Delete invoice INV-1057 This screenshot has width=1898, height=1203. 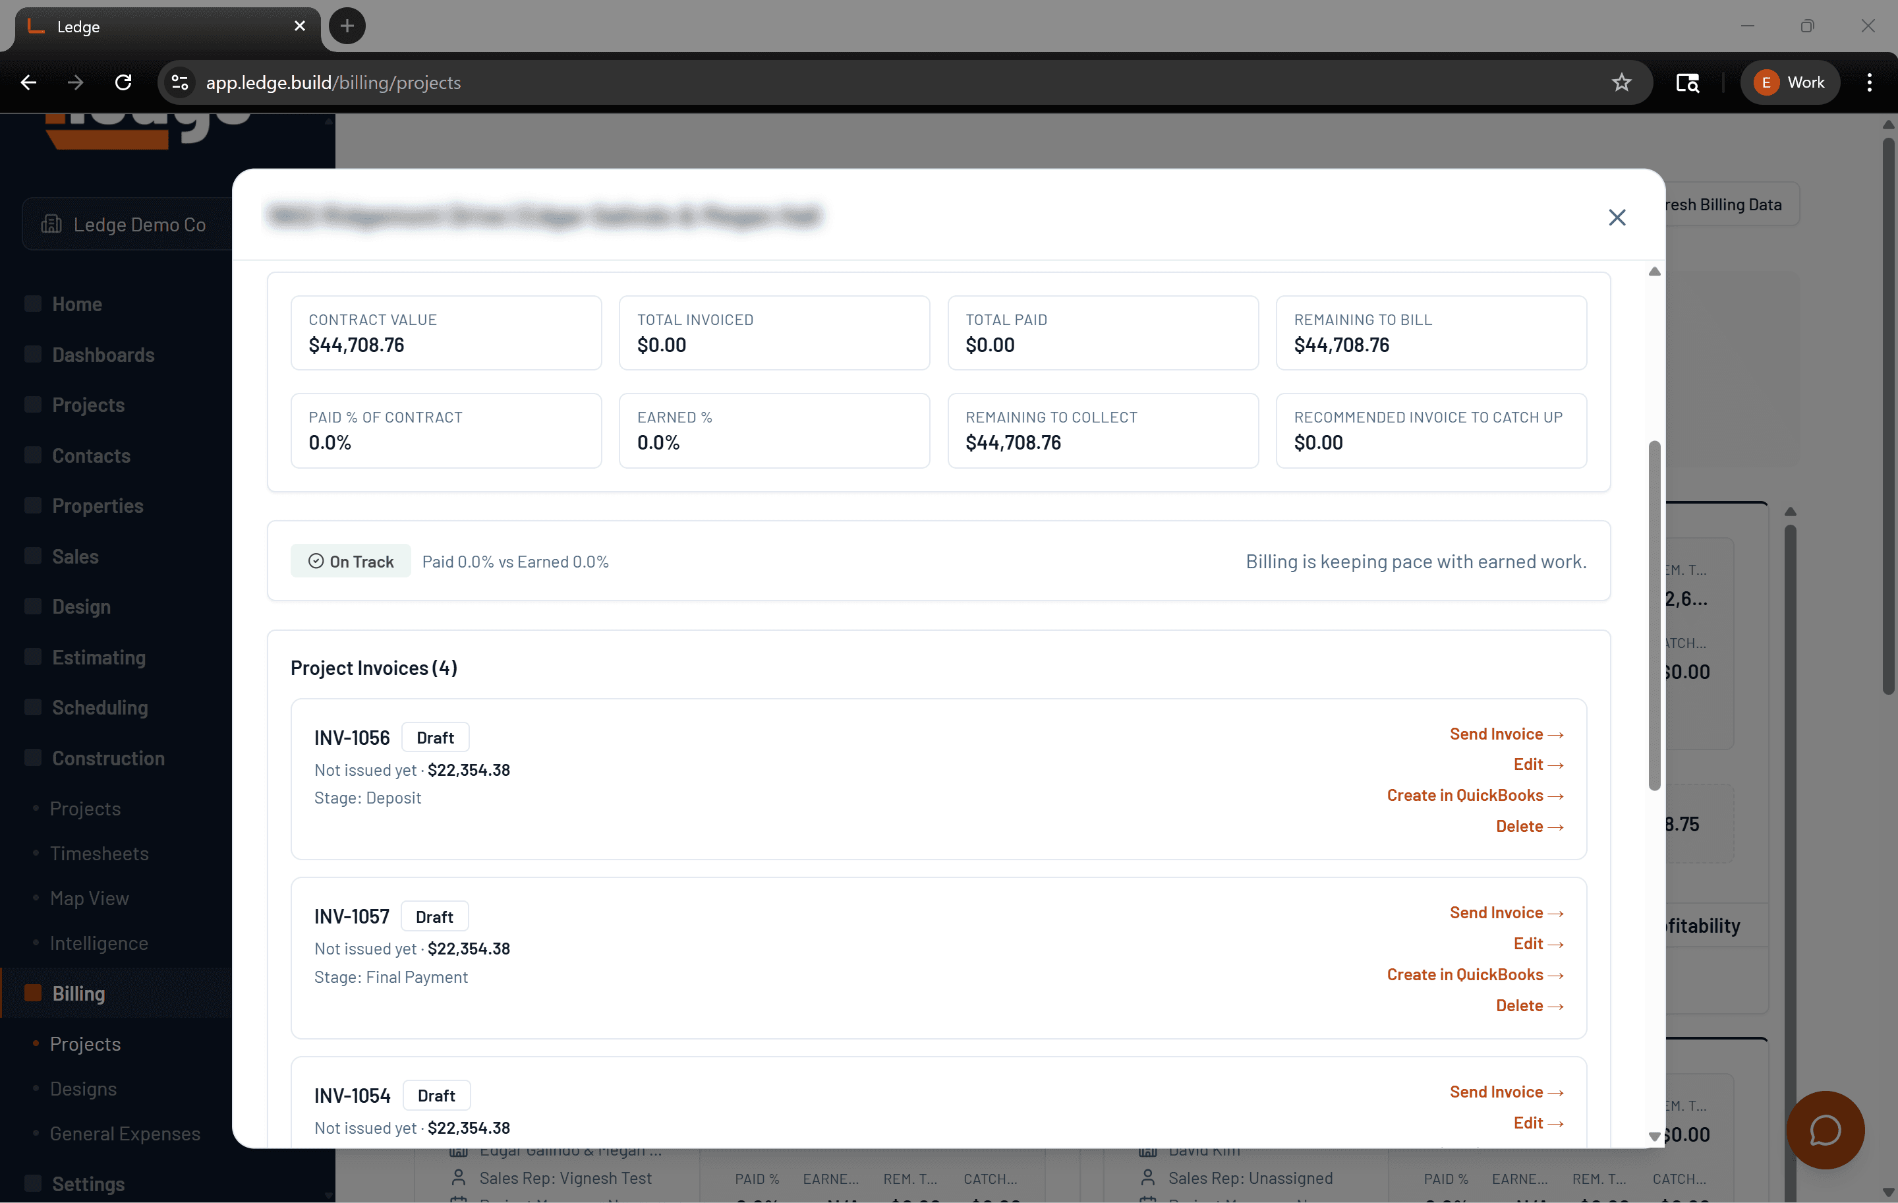(1529, 1005)
